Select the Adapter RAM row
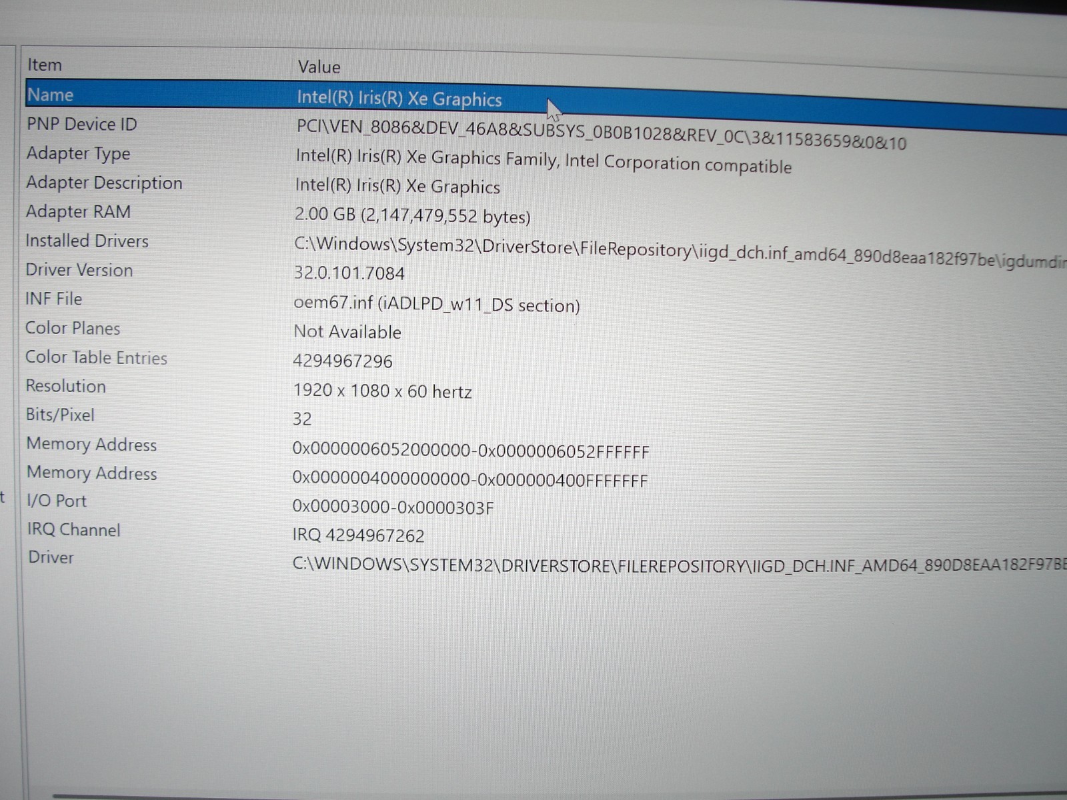Image resolution: width=1067 pixels, height=800 pixels. (x=78, y=211)
